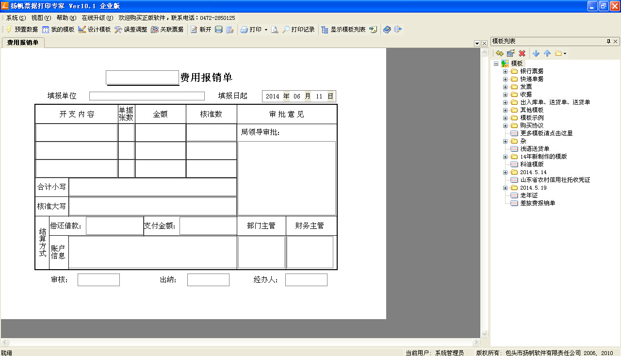Open 打印记录 in the toolbar
Image resolution: width=621 pixels, height=356 pixels.
coord(299,30)
